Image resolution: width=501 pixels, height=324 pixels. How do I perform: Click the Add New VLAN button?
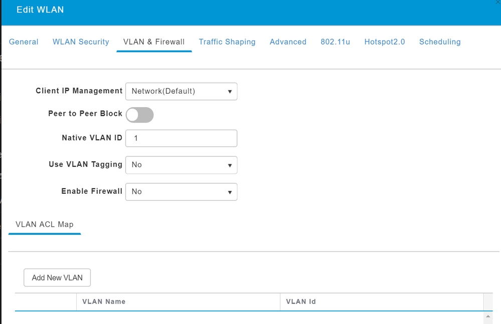coord(57,277)
